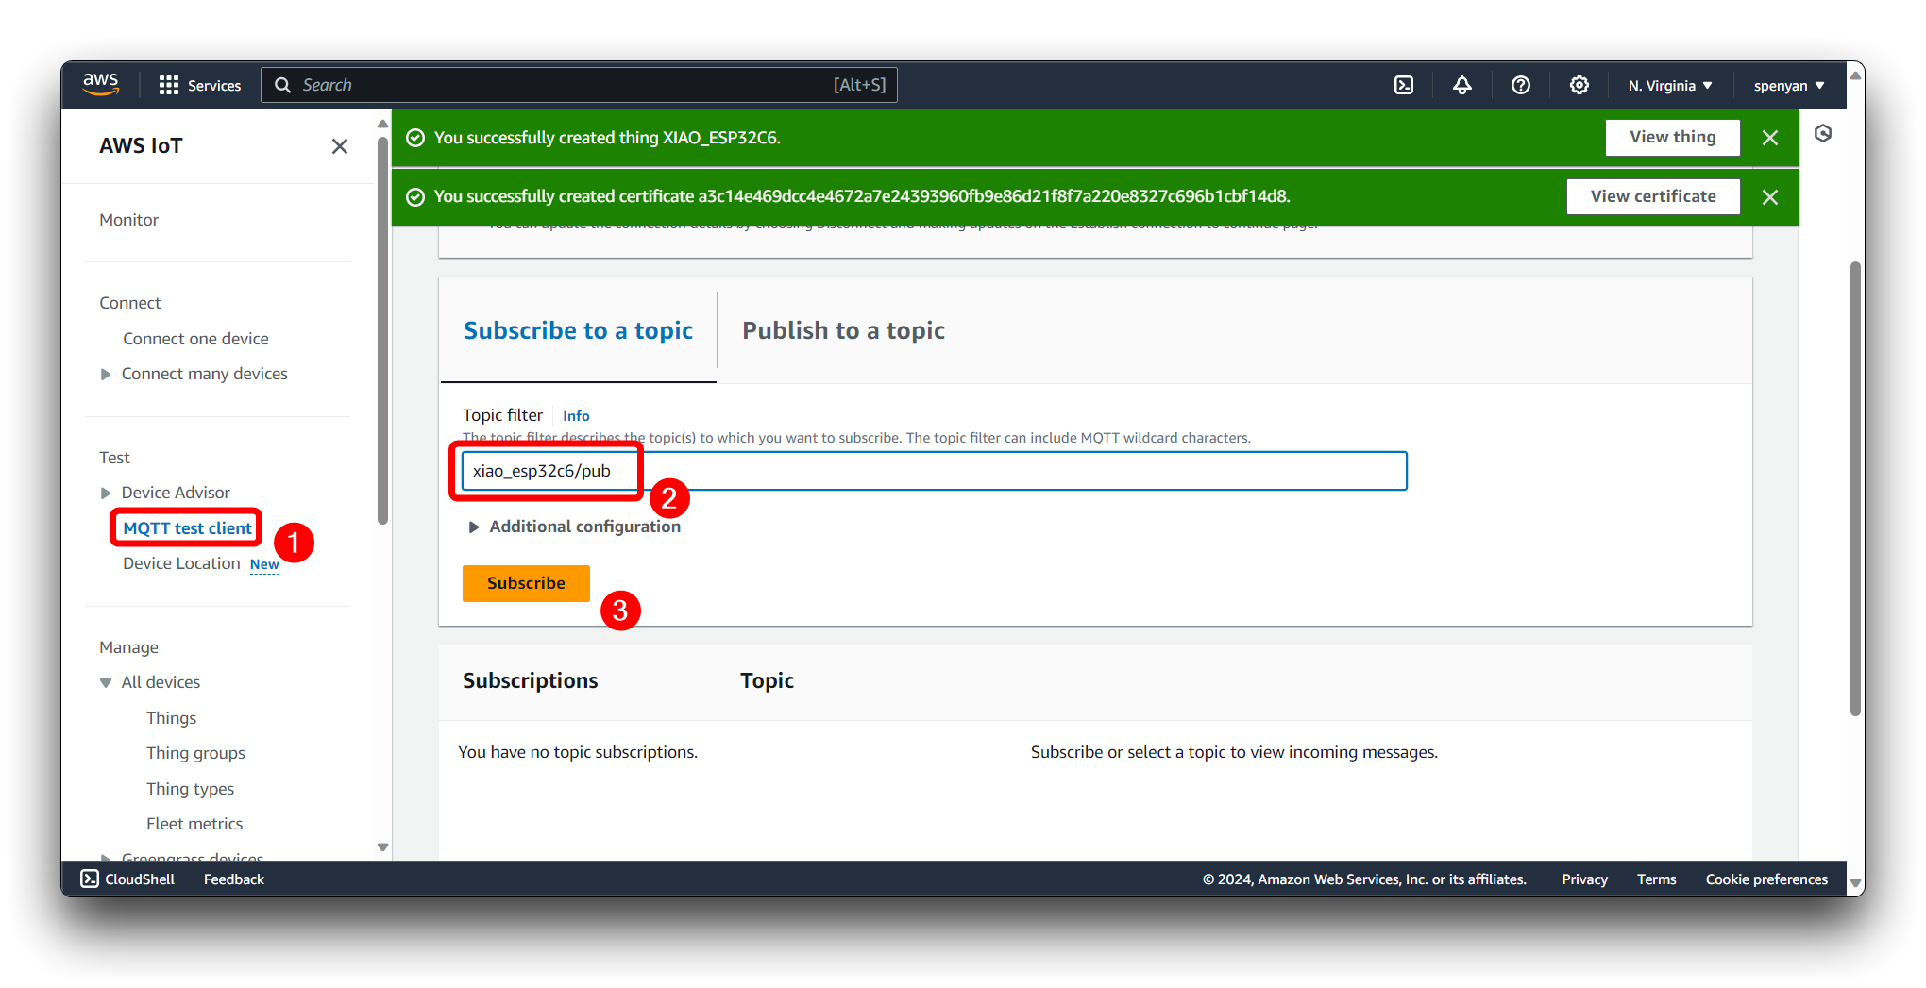1926x988 pixels.
Task: Open the notifications bell
Action: coord(1462,85)
